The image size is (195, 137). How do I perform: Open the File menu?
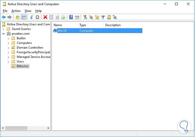point(5,11)
